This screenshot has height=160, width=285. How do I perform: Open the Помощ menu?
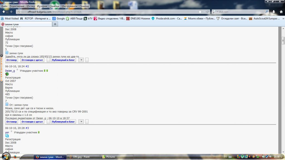point(84,6)
